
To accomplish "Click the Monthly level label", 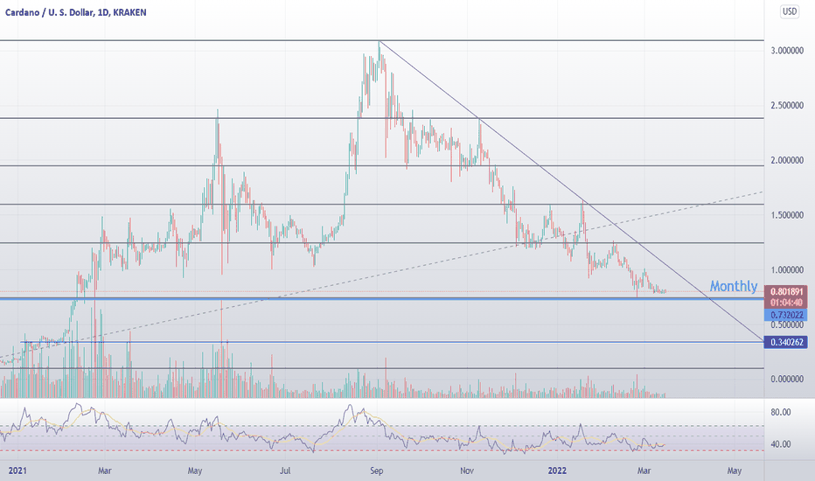I will click(x=734, y=286).
